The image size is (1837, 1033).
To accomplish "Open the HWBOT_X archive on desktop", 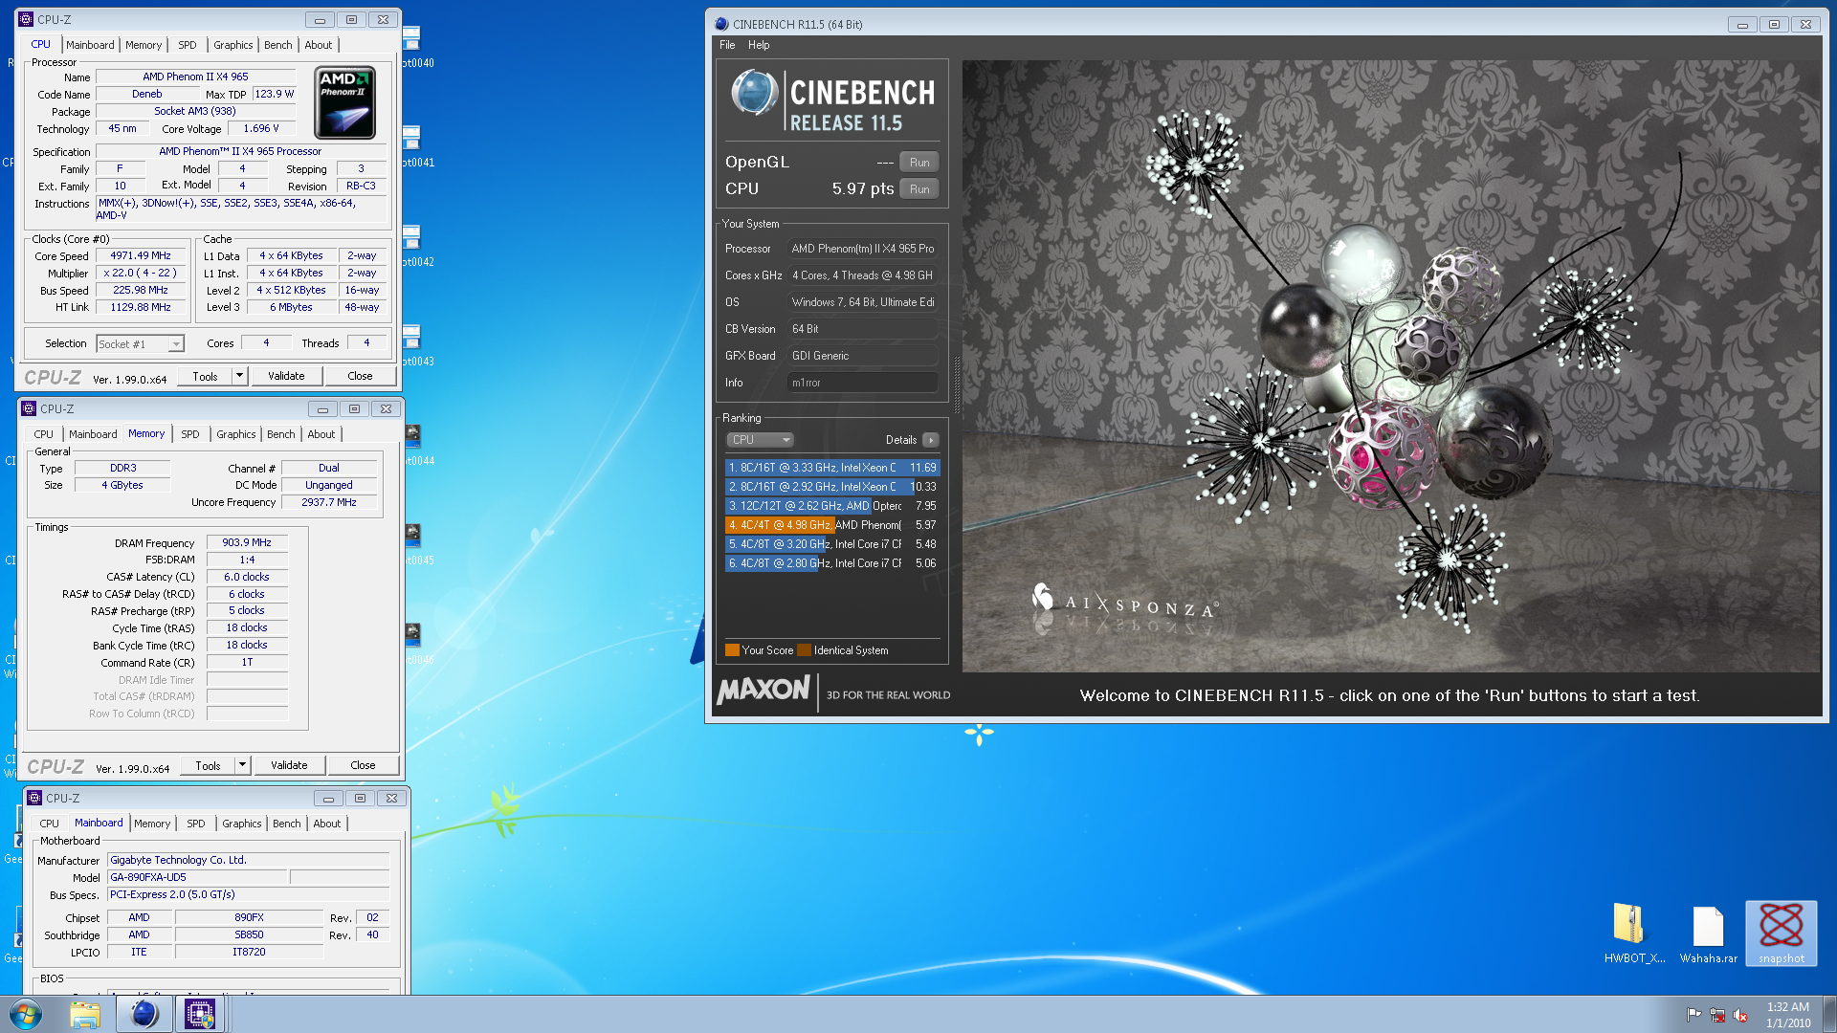I will click(1634, 934).
